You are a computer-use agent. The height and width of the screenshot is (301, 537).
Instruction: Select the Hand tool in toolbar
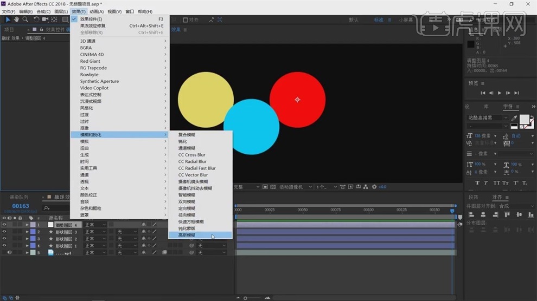(x=17, y=19)
